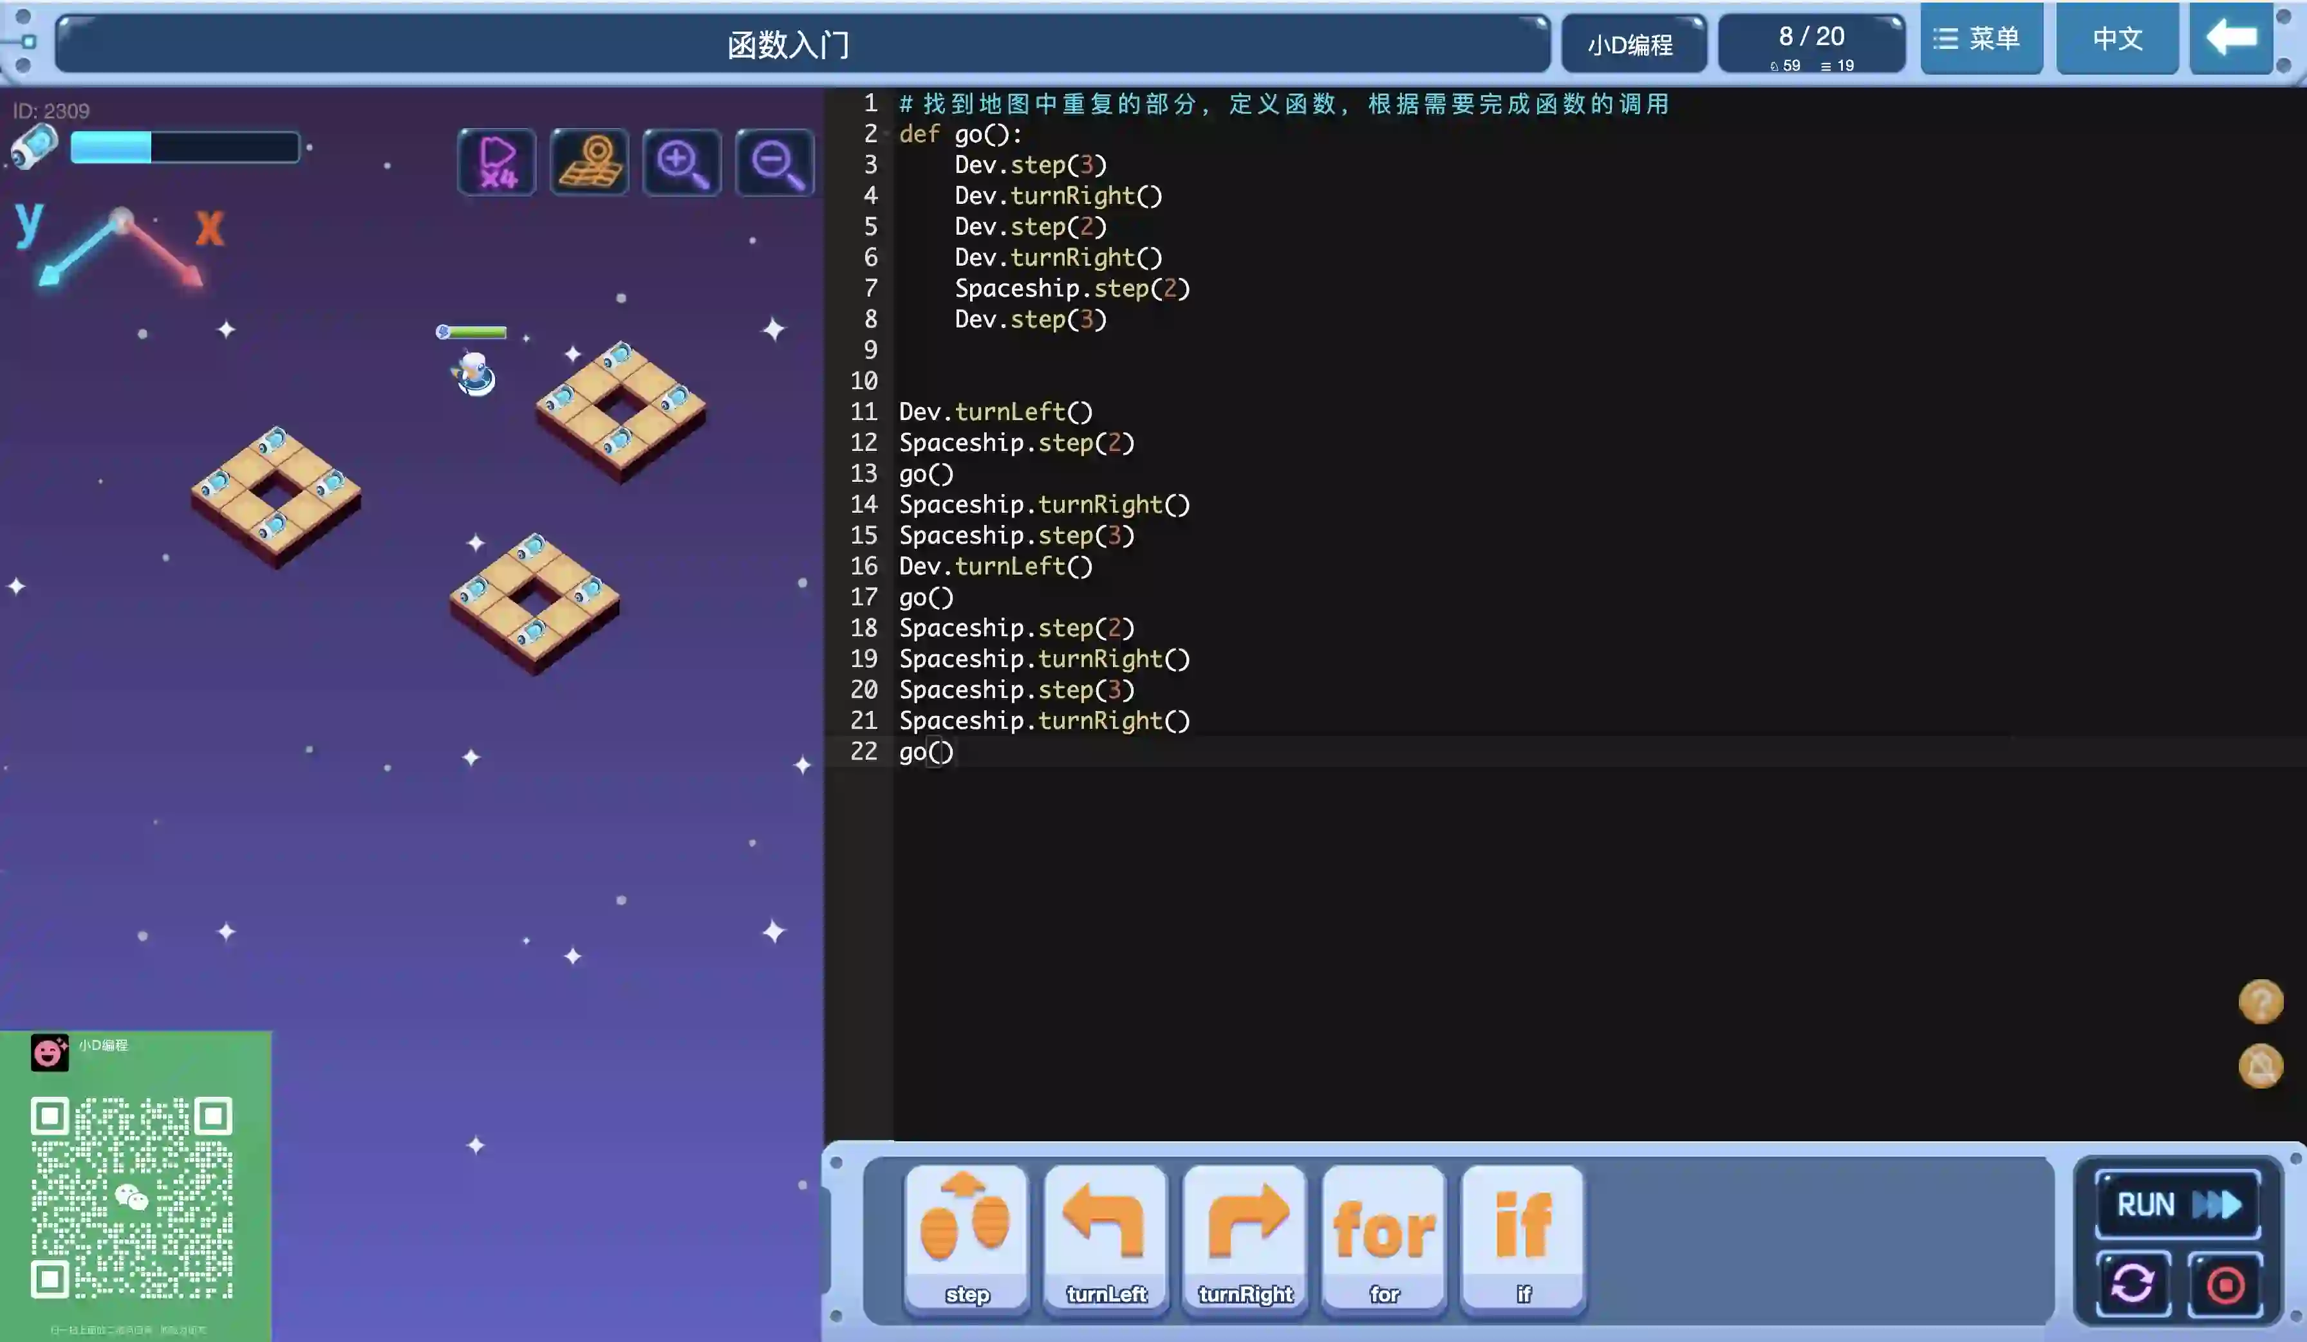Insert the turnRight code block
Viewport: 2307px width, 1342px height.
click(1245, 1236)
